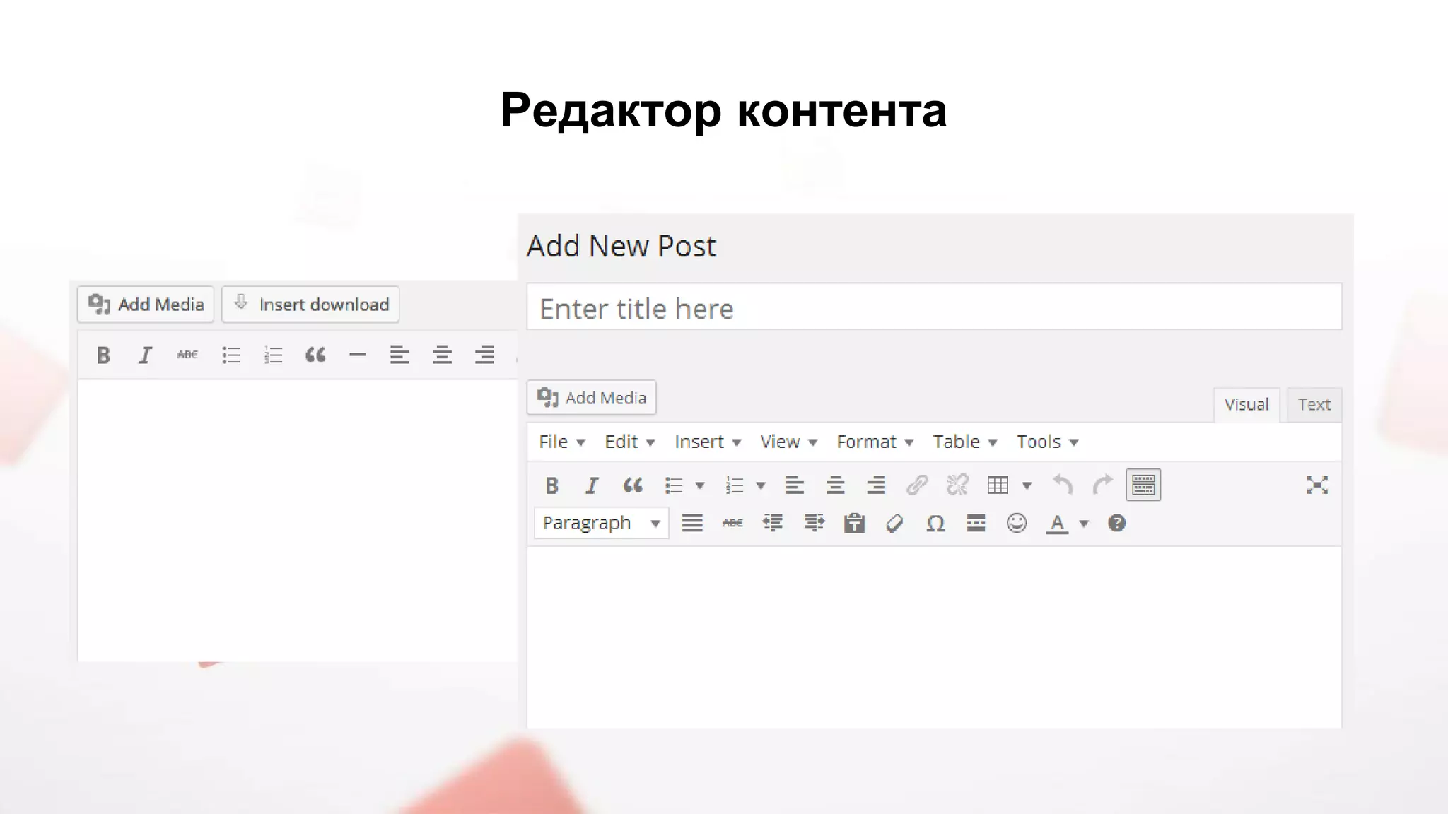Open the Format menu
This screenshot has width=1448, height=814.
point(875,442)
